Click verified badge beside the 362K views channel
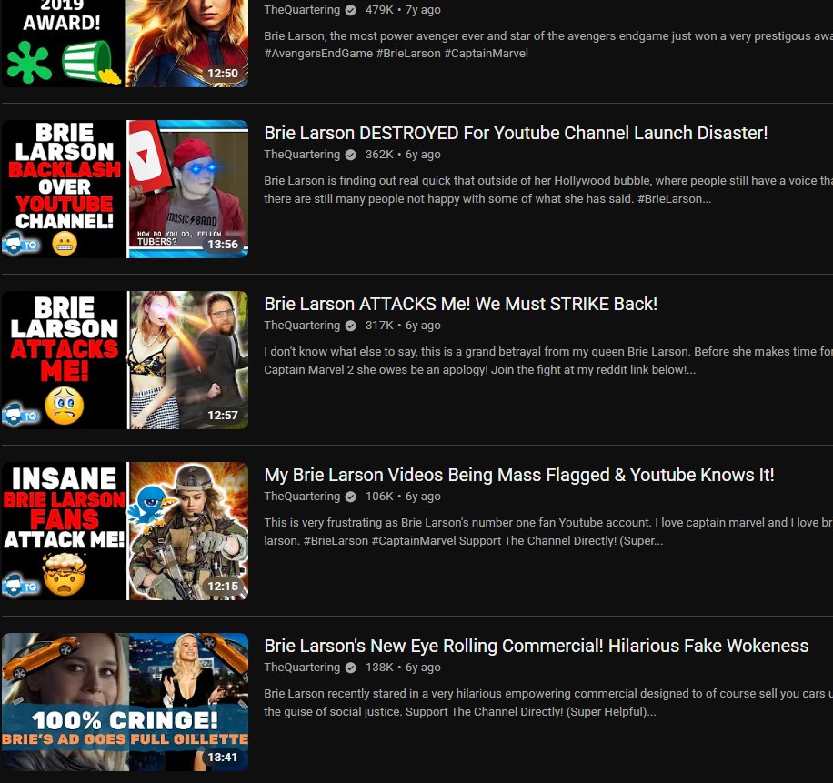The height and width of the screenshot is (783, 833). pos(351,156)
